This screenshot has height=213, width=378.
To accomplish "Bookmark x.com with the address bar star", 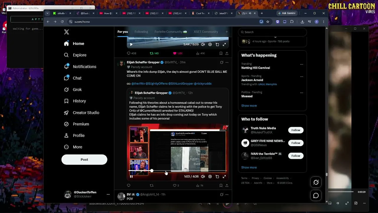I will coord(268,22).
